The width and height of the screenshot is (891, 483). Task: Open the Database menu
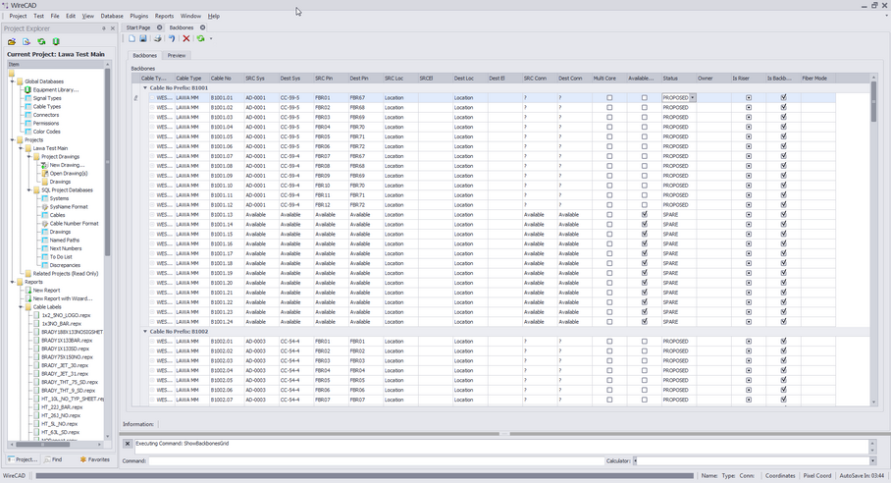point(112,16)
